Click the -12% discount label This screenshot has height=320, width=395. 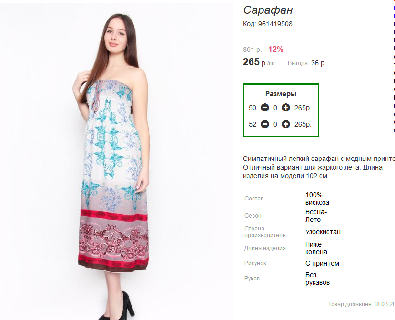point(274,49)
